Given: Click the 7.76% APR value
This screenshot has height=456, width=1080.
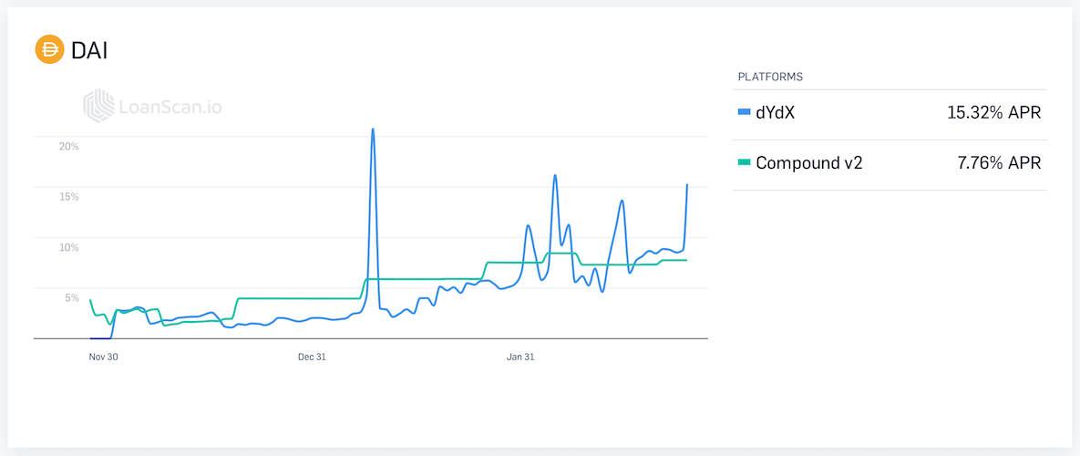Looking at the screenshot, I should click(x=998, y=163).
